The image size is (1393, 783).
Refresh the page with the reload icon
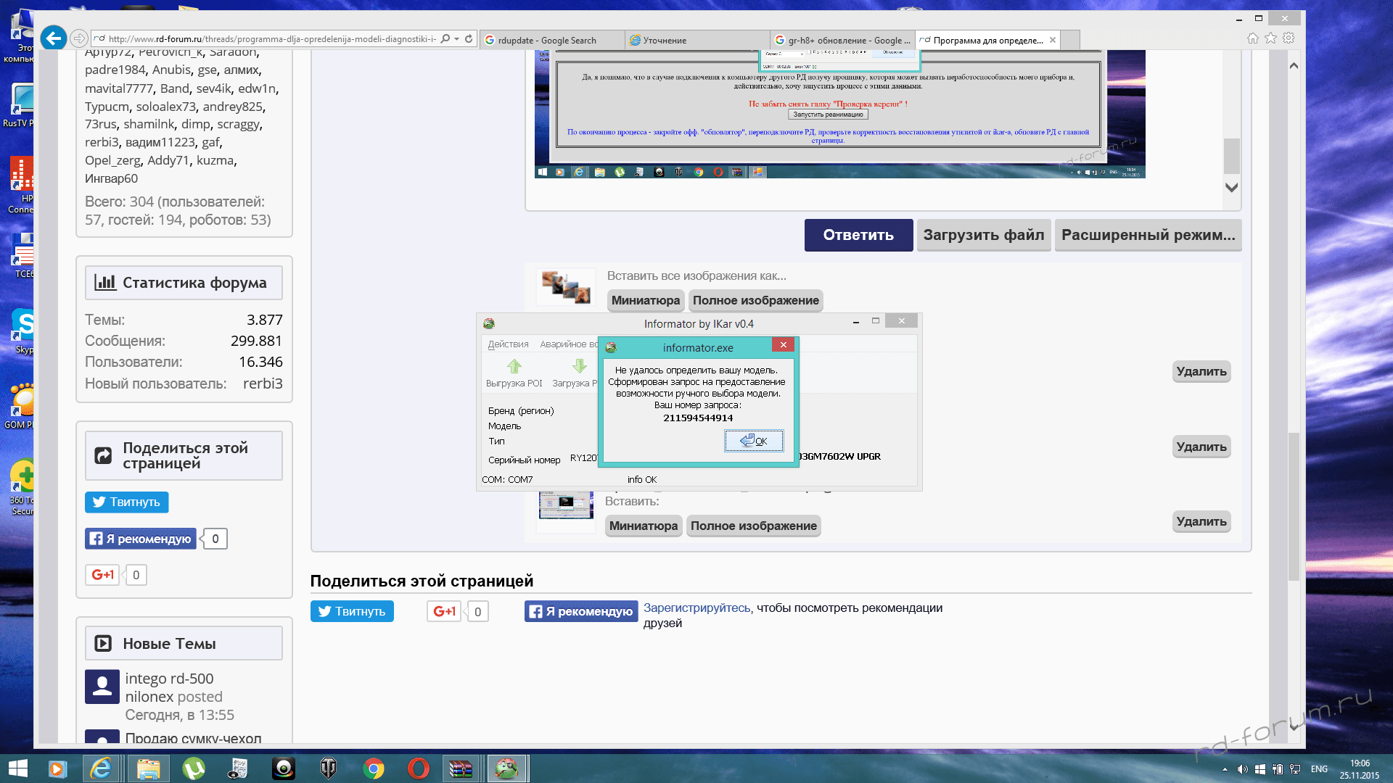point(469,39)
